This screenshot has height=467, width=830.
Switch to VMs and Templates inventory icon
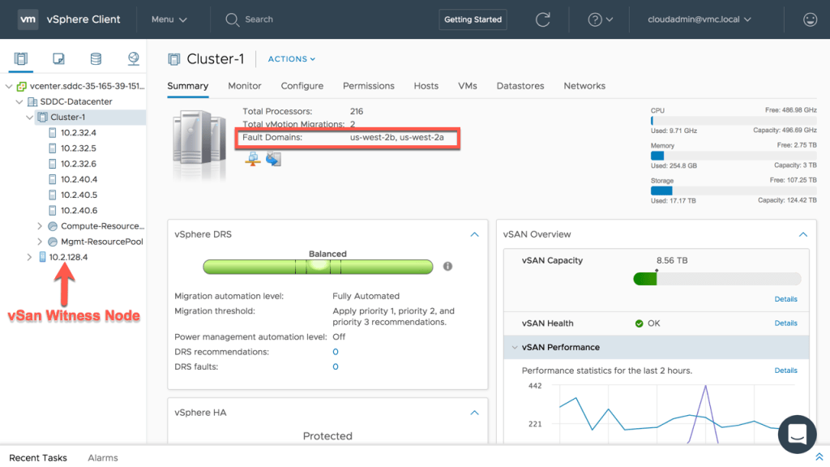pyautogui.click(x=58, y=58)
